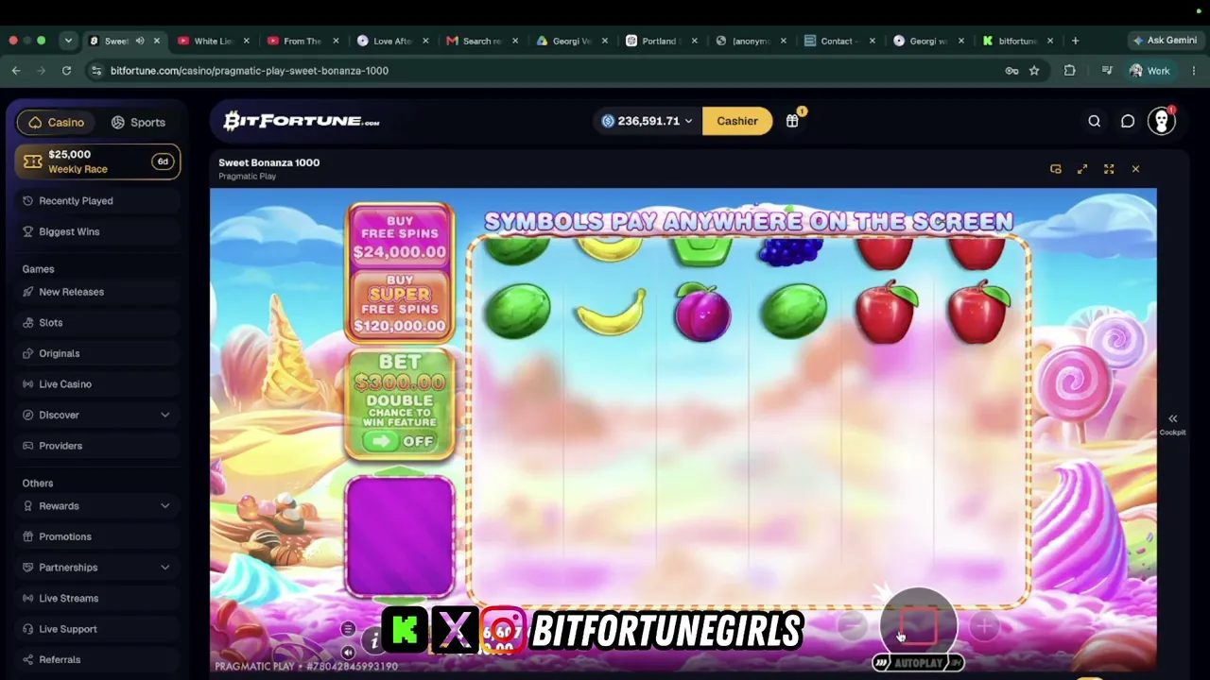This screenshot has height=680, width=1210.
Task: Buy Free Spins for $24,000.00
Action: (400, 236)
